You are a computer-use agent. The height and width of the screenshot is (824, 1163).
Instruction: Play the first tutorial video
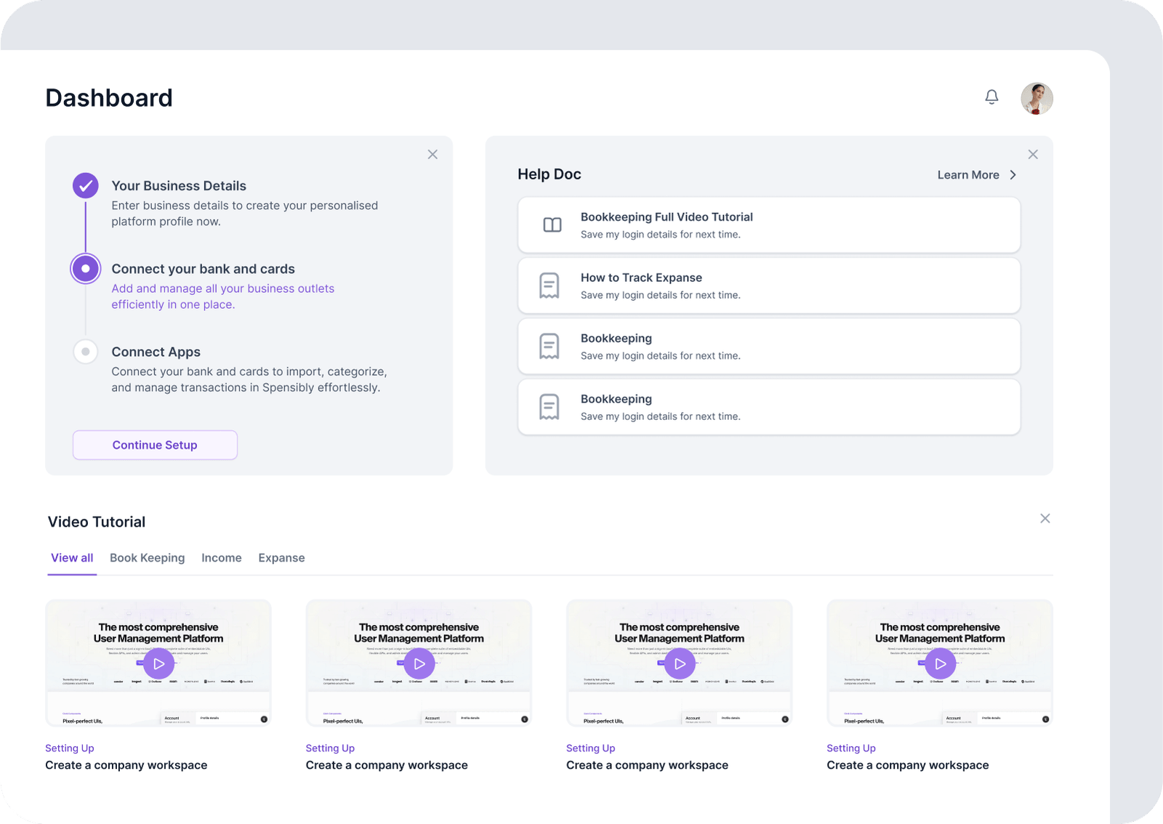[x=158, y=663]
